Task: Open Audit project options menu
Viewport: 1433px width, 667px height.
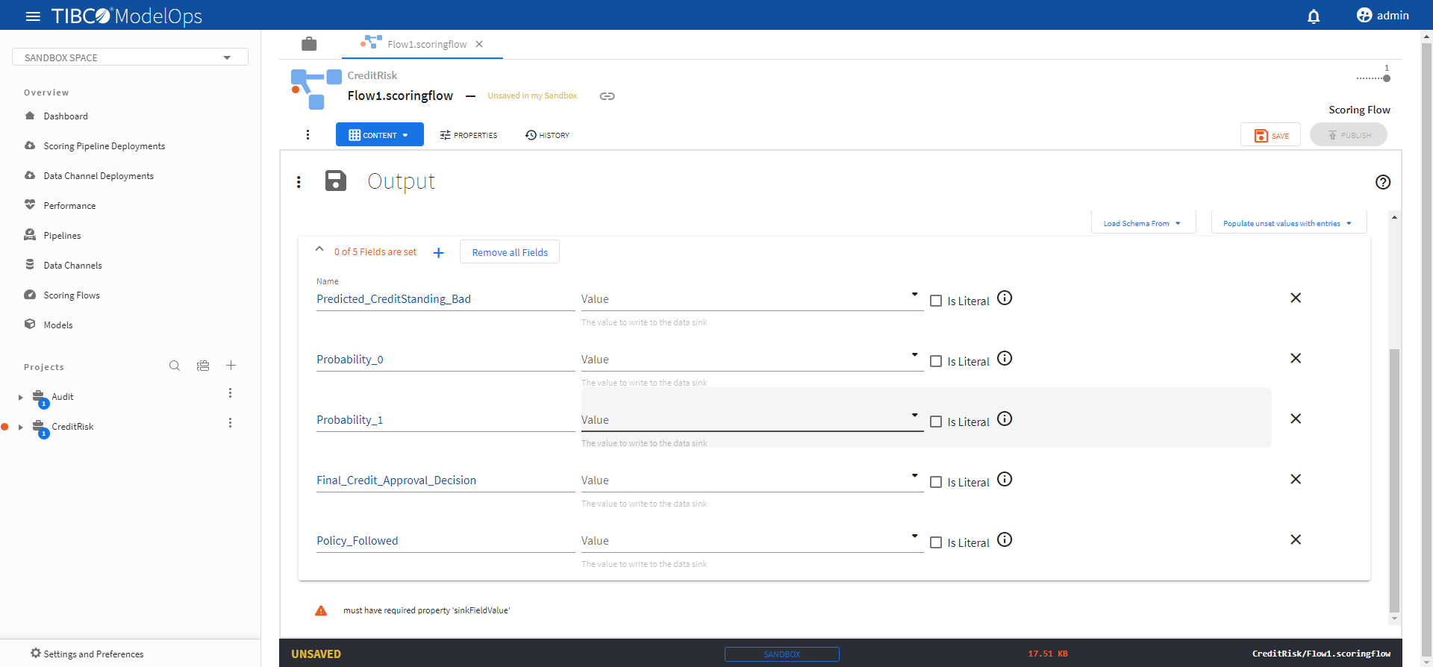Action: click(230, 393)
